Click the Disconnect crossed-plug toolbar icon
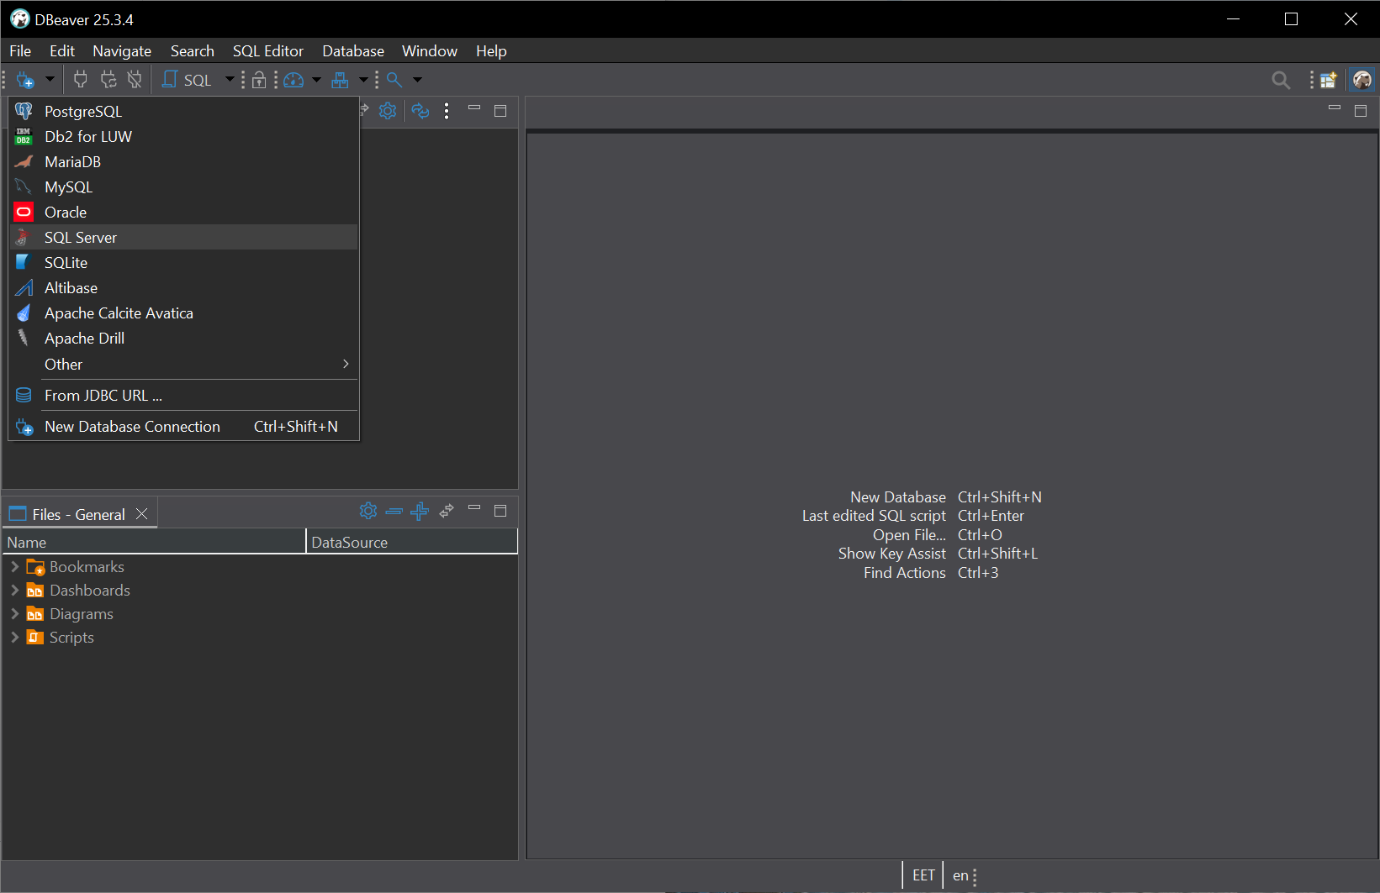1380x893 pixels. 135,80
